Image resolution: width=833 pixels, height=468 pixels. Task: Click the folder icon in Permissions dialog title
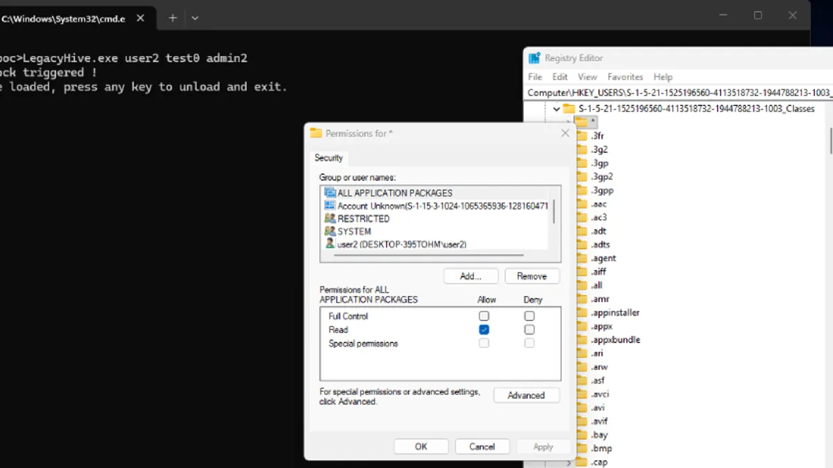[316, 133]
